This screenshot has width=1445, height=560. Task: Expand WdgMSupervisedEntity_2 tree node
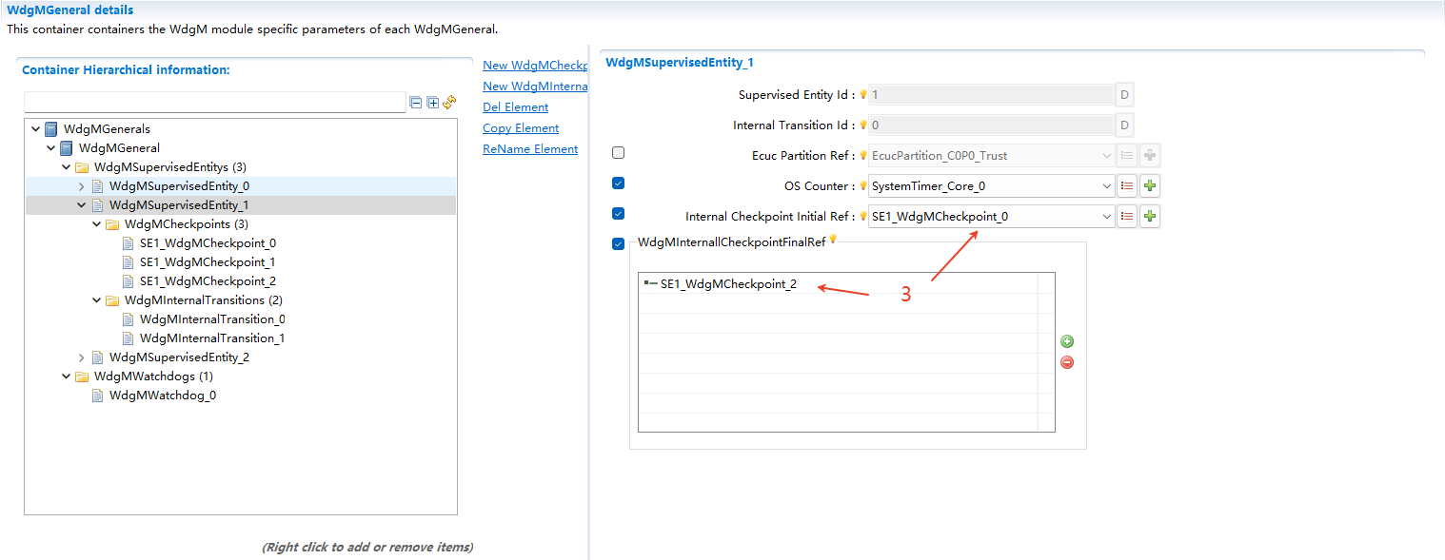pos(82,357)
